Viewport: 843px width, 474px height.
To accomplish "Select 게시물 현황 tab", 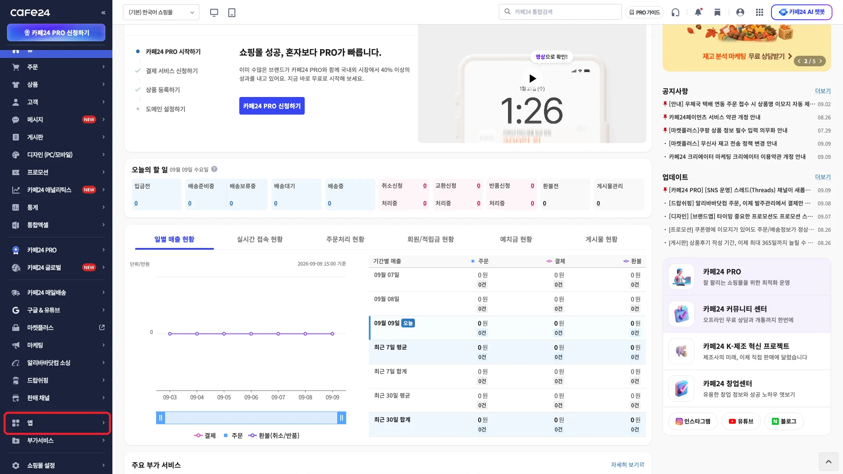I will (601, 239).
